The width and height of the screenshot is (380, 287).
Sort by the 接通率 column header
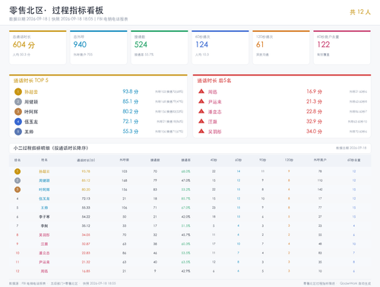(185, 160)
